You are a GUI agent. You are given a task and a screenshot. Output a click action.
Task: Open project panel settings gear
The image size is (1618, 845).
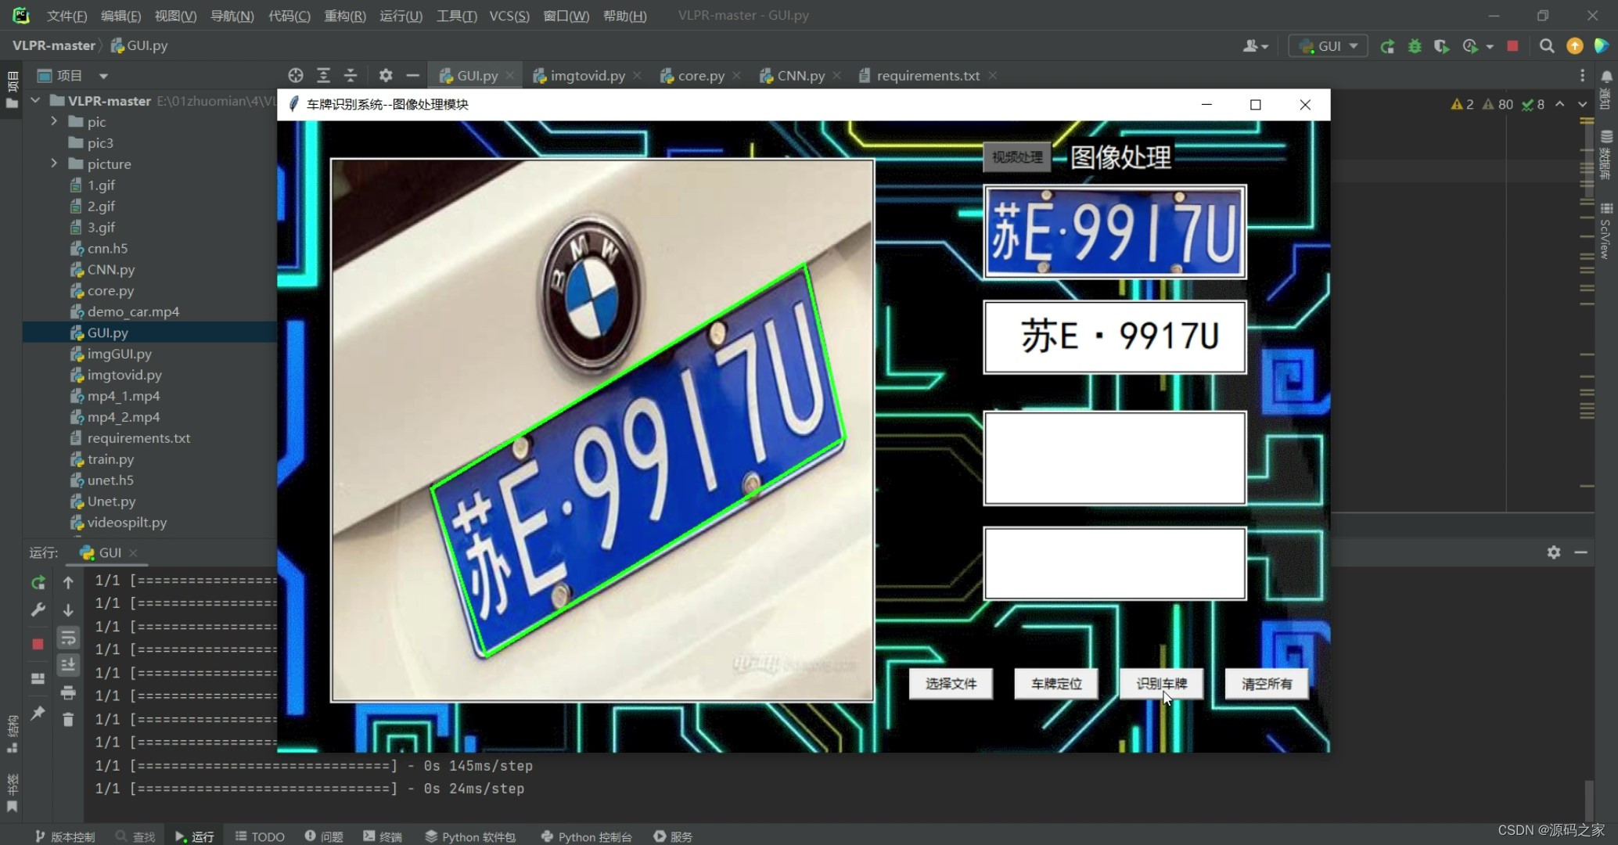pyautogui.click(x=386, y=76)
